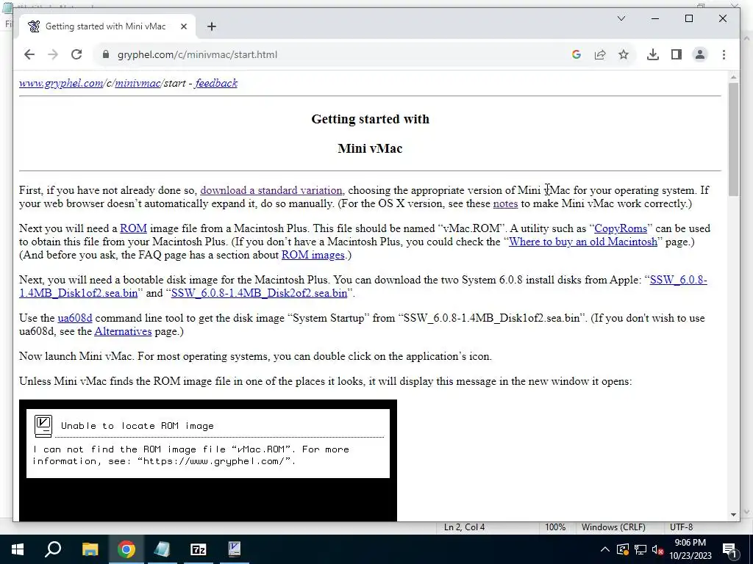This screenshot has height=564, width=753.
Task: Click Notepad's Windows (CRLF) status entry
Action: (x=613, y=527)
